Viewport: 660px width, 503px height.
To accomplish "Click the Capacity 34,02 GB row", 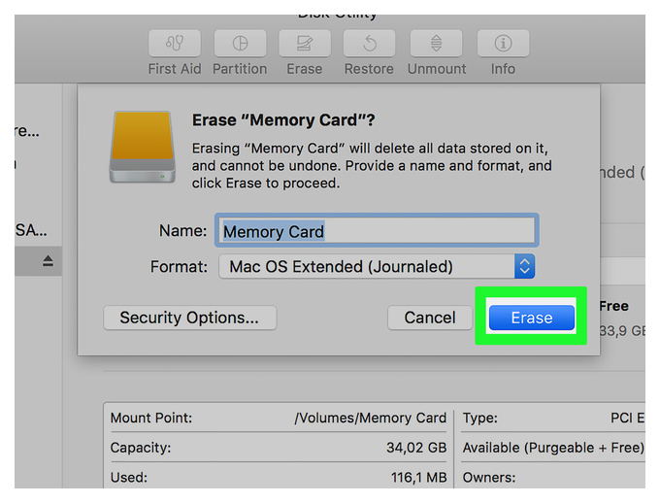I will pos(279,448).
